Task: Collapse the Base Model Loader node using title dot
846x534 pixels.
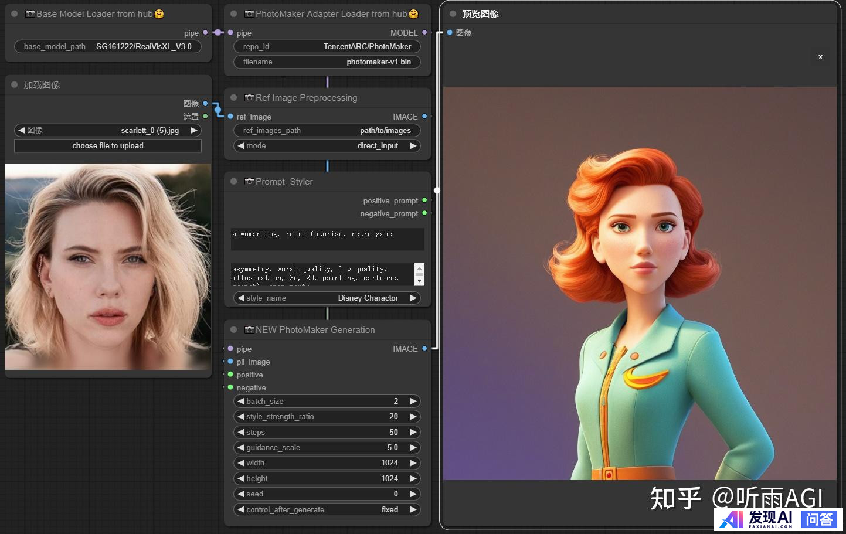Action: [15, 13]
